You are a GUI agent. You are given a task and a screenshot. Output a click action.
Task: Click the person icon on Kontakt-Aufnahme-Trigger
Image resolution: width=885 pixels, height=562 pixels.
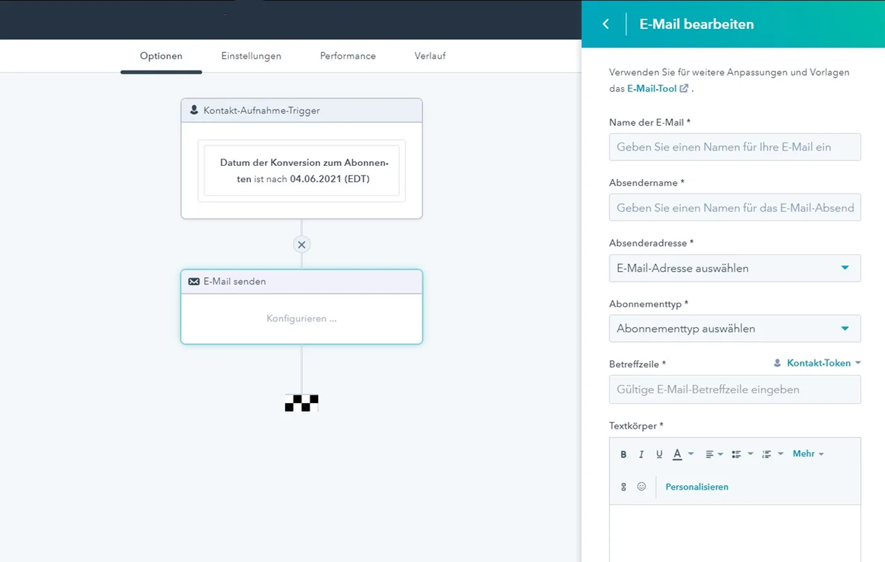[194, 110]
